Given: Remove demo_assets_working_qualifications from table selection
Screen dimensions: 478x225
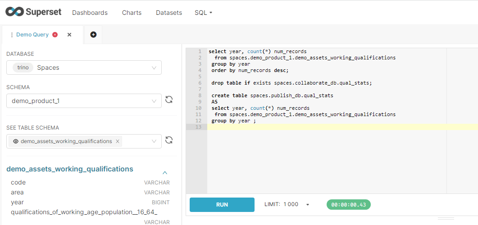Looking at the screenshot, I should click(118, 141).
